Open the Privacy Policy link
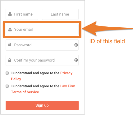133x115 pixels. point(42,76)
